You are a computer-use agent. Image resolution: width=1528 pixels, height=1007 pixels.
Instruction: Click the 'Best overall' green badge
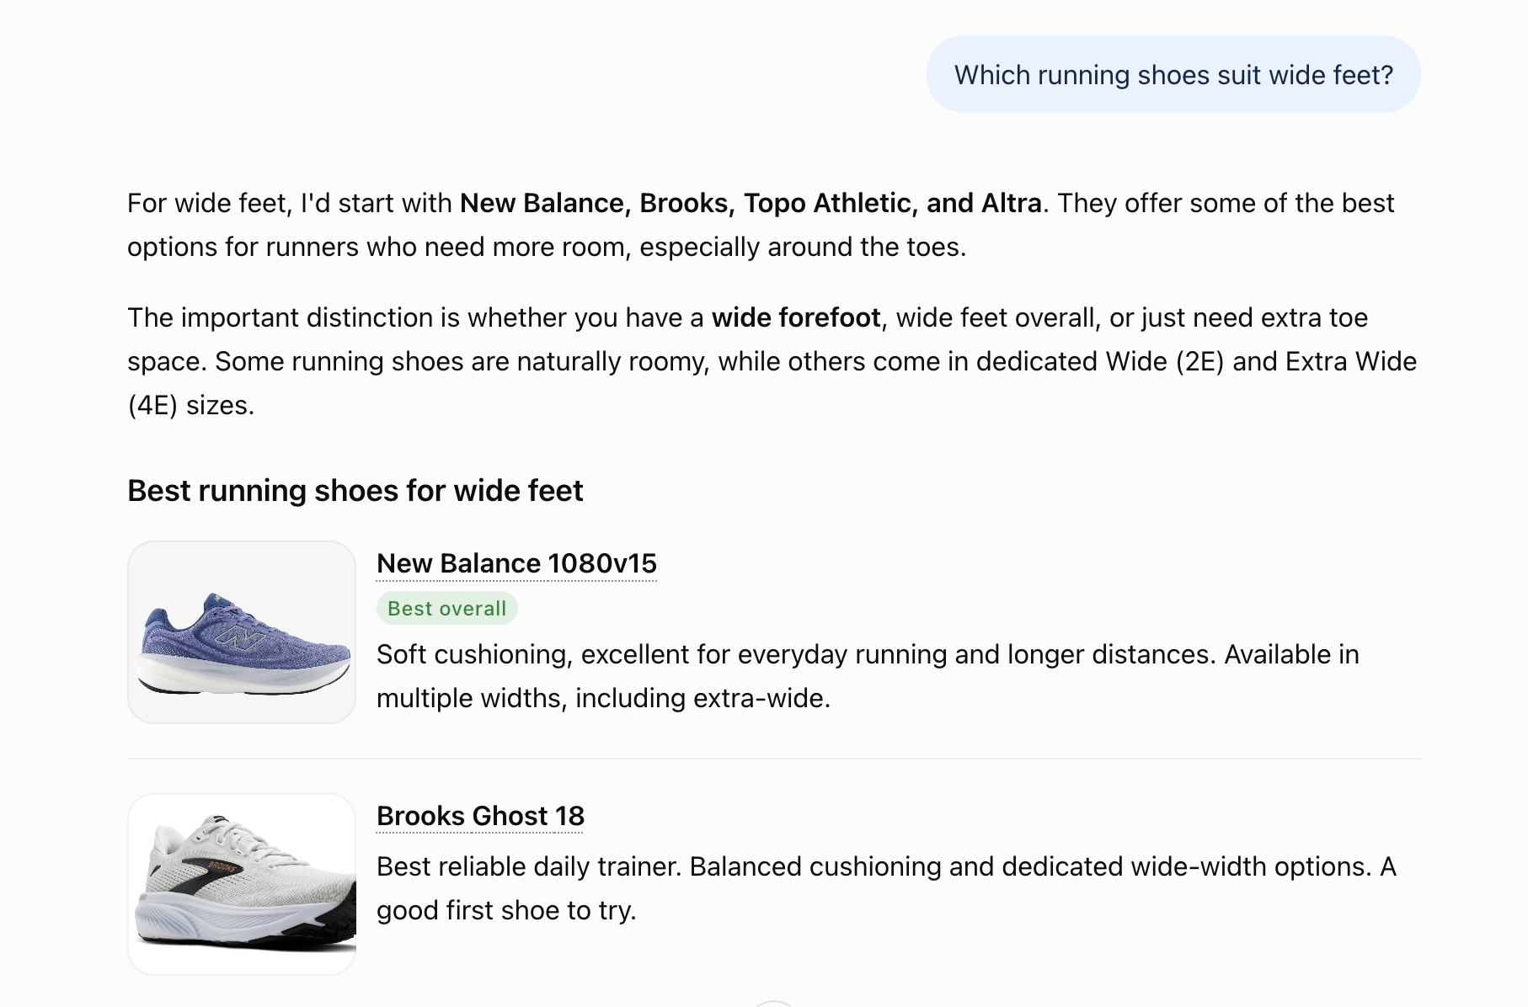pyautogui.click(x=447, y=608)
